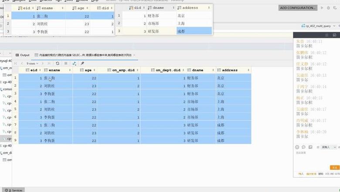
Task: Click the chat bubble icon below messages
Action: [x=303, y=147]
